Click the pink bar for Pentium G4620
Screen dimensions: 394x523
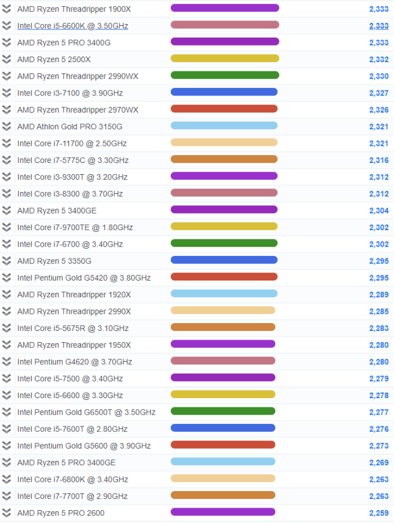pos(223,361)
